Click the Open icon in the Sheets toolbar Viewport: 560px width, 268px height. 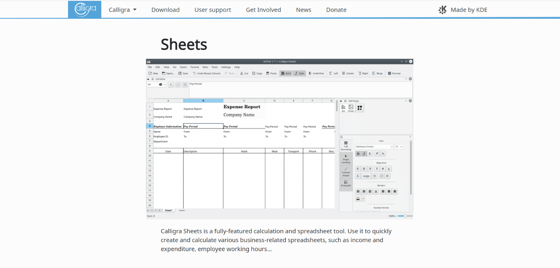164,73
